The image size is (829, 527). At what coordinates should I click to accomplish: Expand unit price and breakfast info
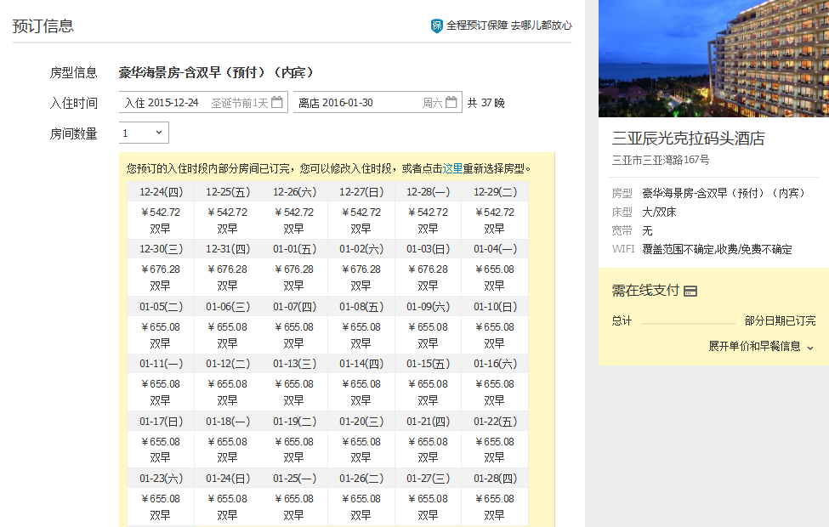point(761,346)
